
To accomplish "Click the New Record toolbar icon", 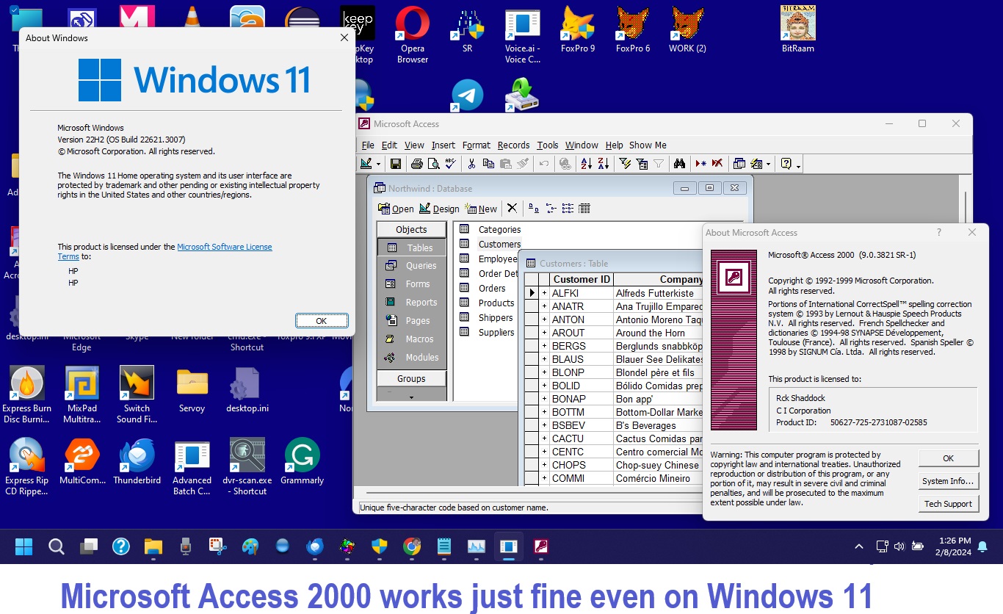I will [x=700, y=164].
